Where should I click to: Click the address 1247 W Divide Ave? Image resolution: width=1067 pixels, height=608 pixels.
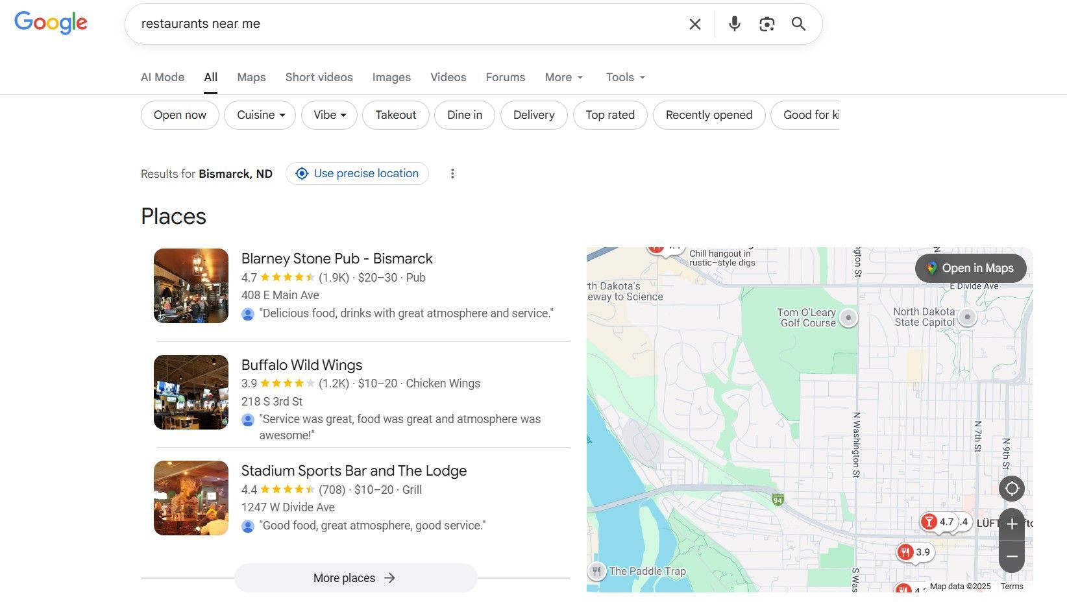[288, 507]
